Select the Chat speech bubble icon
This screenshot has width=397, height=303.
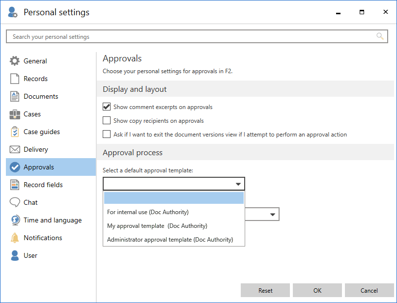[x=15, y=203]
